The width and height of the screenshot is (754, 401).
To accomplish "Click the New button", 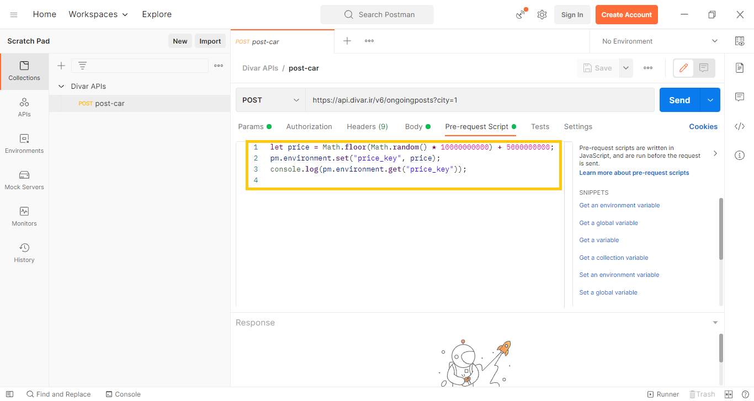I will [180, 41].
